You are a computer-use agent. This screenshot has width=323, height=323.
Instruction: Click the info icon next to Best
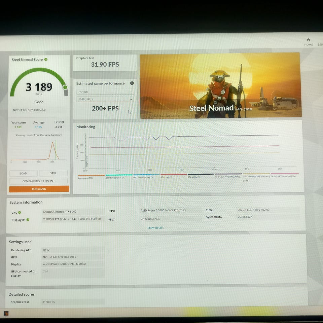pyautogui.click(x=63, y=122)
